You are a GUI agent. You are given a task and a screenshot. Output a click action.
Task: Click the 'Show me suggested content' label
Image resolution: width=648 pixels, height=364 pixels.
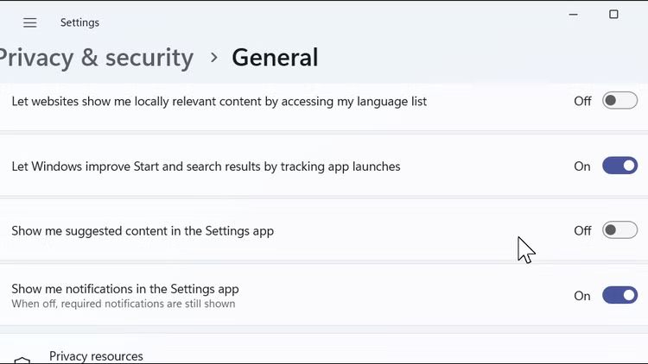tap(143, 231)
